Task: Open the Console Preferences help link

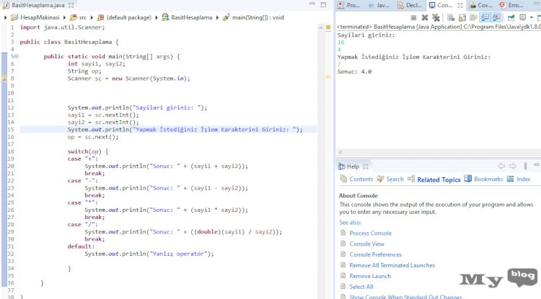Action: click(375, 254)
